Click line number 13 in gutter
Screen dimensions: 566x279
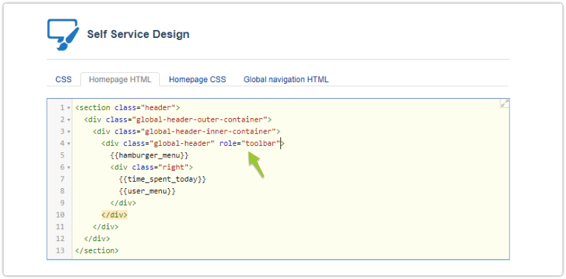(x=60, y=250)
